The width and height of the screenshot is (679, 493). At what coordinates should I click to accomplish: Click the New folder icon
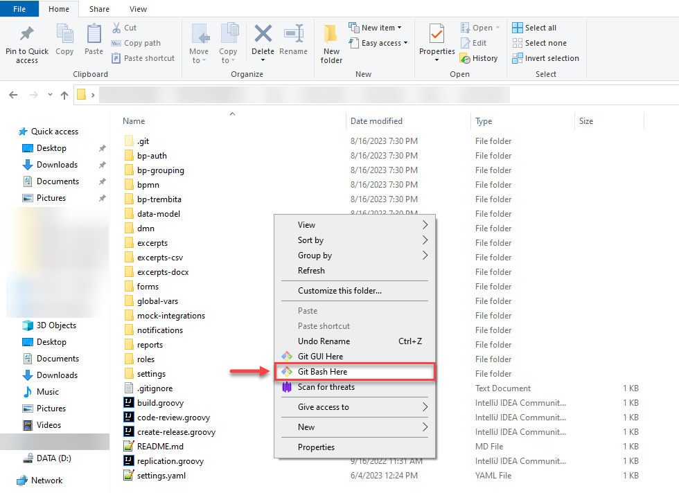(x=331, y=35)
